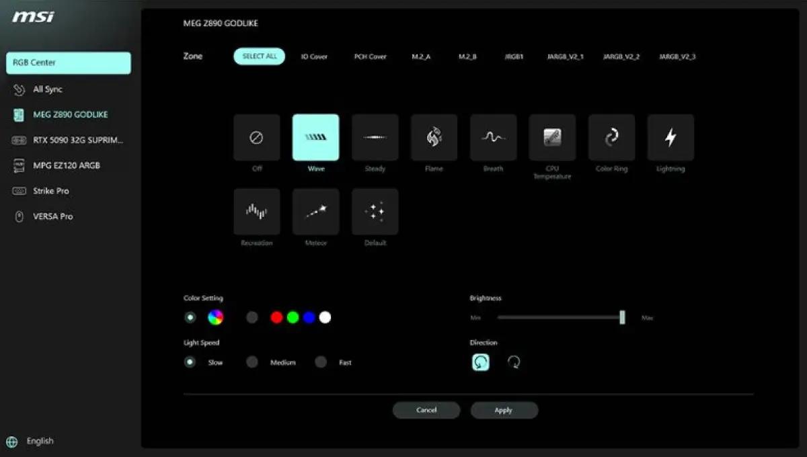Select the IO Cover zone
Image resolution: width=807 pixels, height=457 pixels.
(x=314, y=57)
